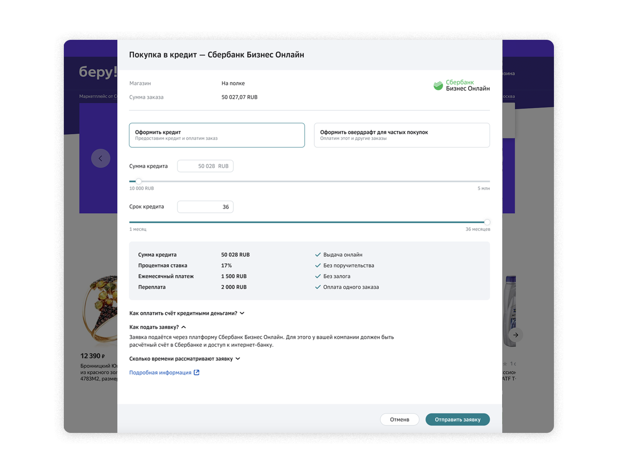Click the Срок кредита months input field
620x472 pixels.
pos(205,207)
